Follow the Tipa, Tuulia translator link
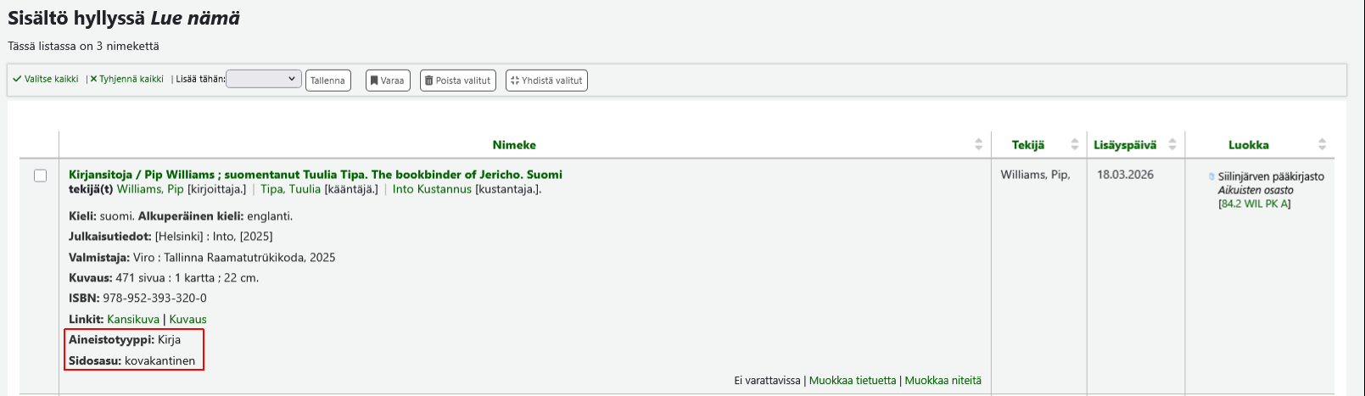 290,189
